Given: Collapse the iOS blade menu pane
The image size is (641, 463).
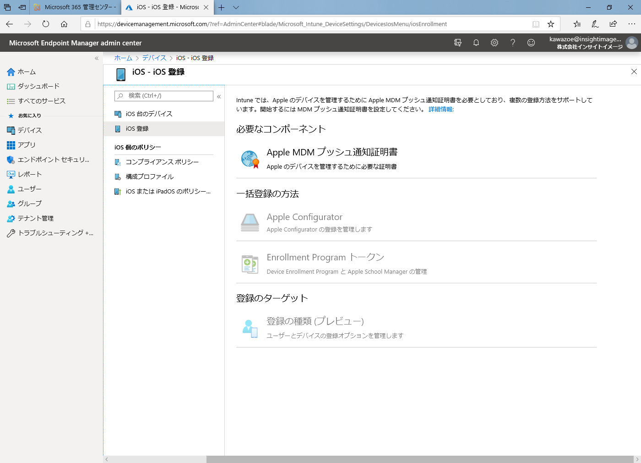Looking at the screenshot, I should click(219, 96).
